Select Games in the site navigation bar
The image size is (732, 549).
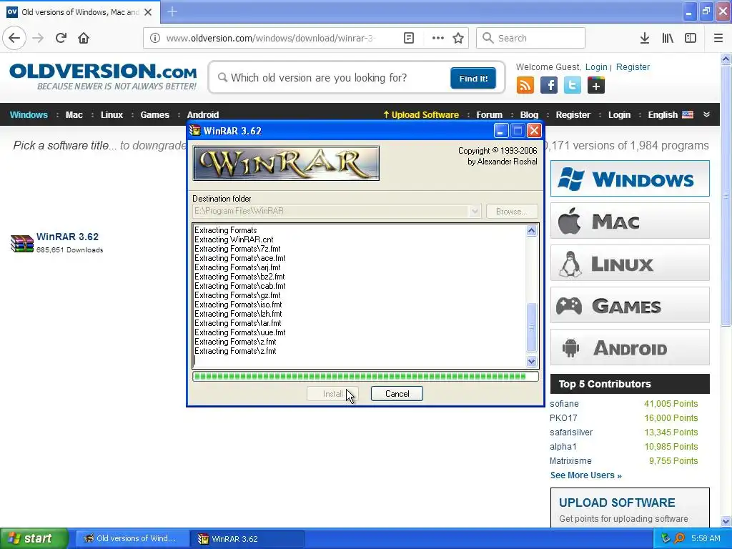(x=155, y=115)
